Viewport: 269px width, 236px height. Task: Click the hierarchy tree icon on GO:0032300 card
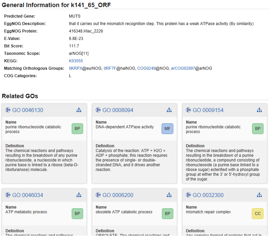[259, 195]
